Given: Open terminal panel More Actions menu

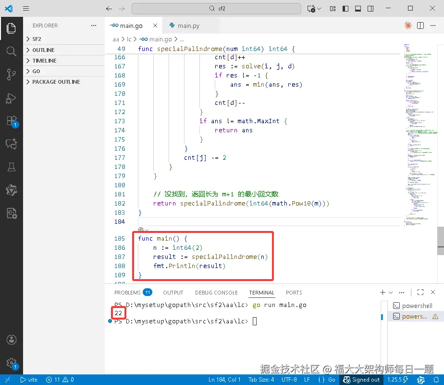Looking at the screenshot, I should point(402,292).
